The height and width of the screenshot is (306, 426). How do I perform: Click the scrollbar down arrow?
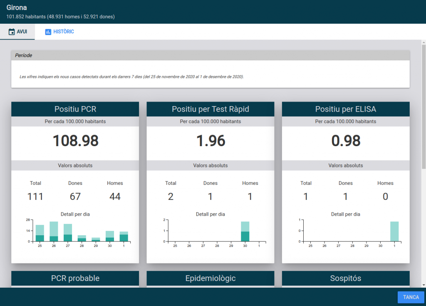pos(424,285)
